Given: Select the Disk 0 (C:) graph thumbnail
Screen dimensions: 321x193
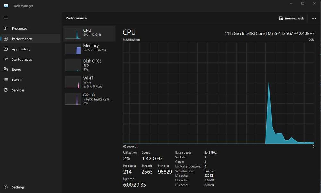Looking at the screenshot, I should (73, 65).
